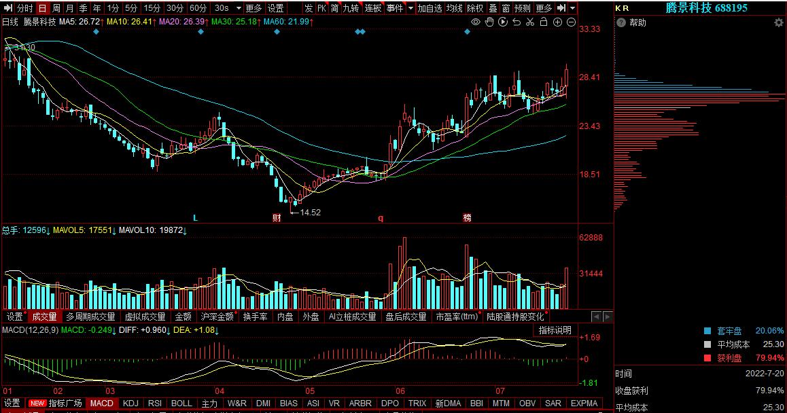Click the 平均成本 white color swatch
This screenshot has height=413, width=787.
click(707, 345)
